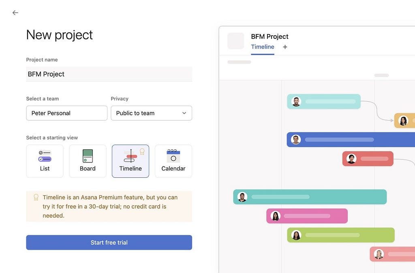The width and height of the screenshot is (415, 273).
Task: Click the premium ribbon icon in the notice
Action: tap(36, 197)
